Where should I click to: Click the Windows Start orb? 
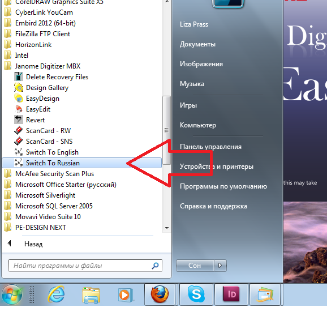coord(12,294)
